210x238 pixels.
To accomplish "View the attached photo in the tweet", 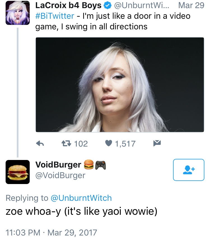I will coord(120,85).
